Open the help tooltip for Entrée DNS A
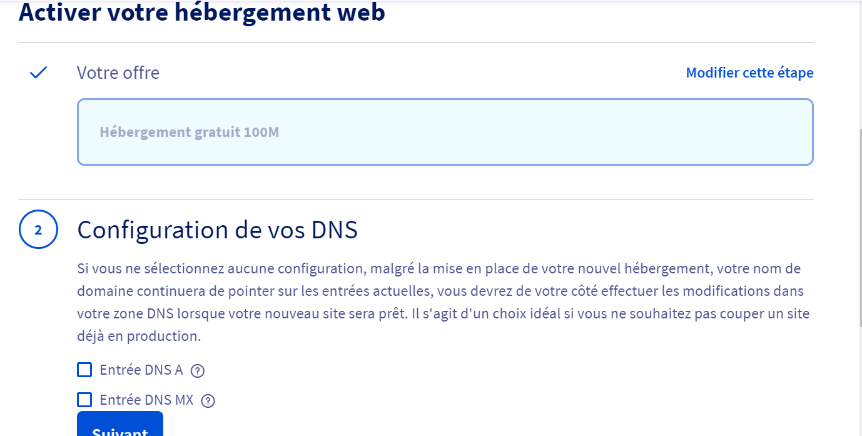862x436 pixels. 198,371
